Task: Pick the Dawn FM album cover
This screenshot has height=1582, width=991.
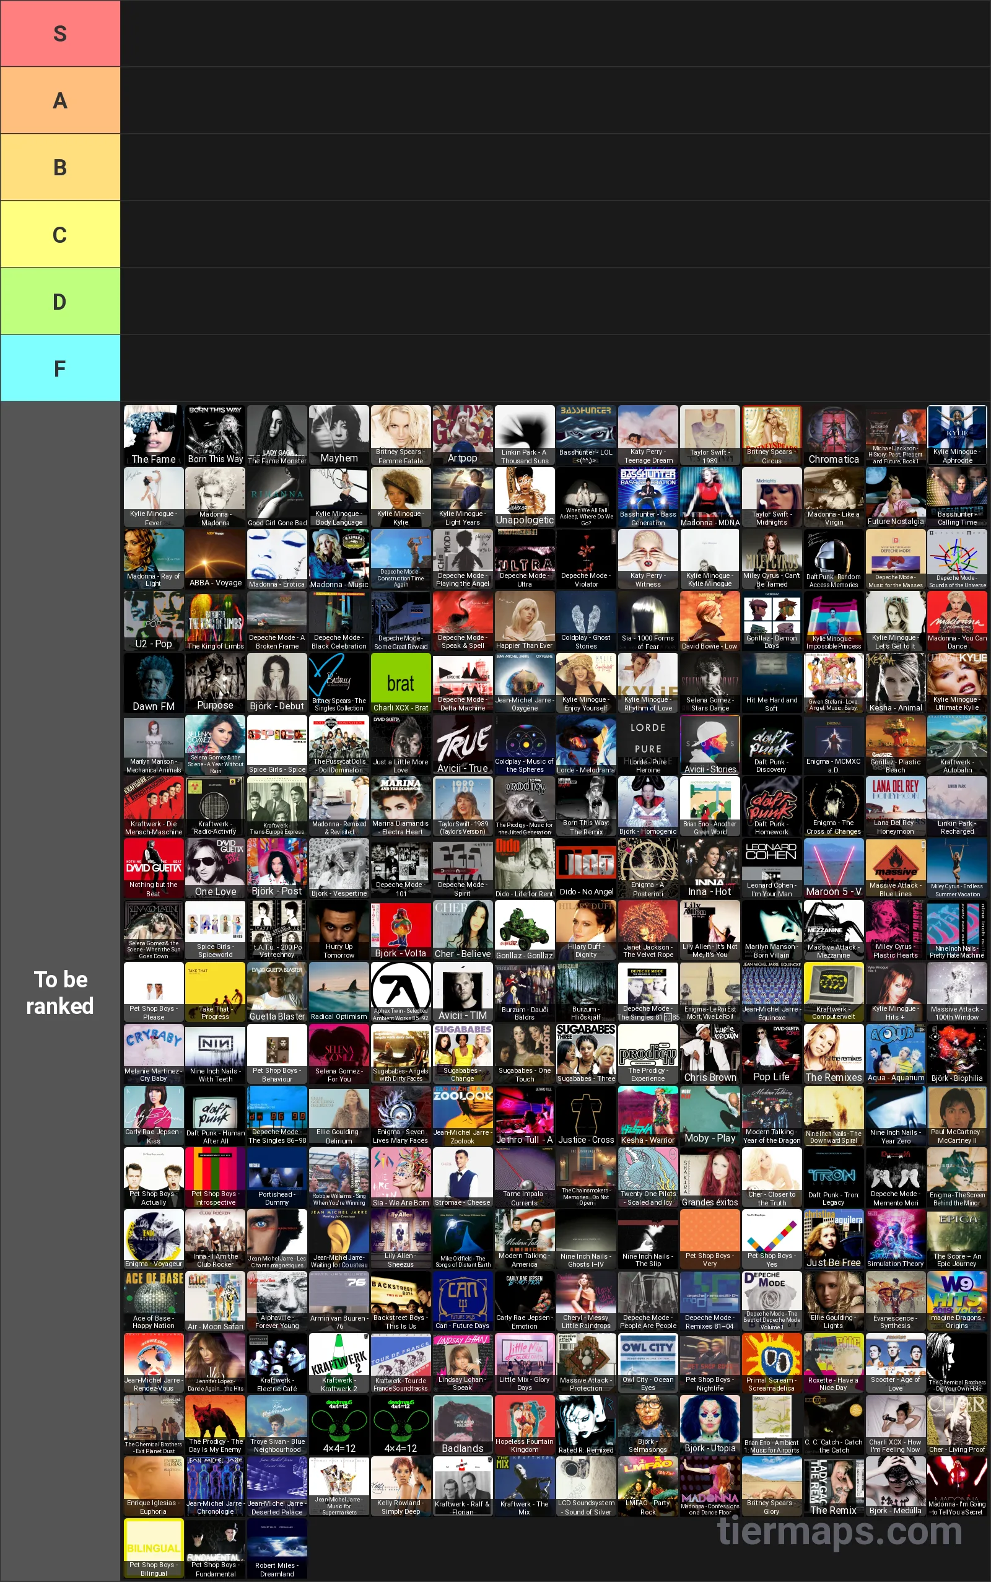Action: 154,683
